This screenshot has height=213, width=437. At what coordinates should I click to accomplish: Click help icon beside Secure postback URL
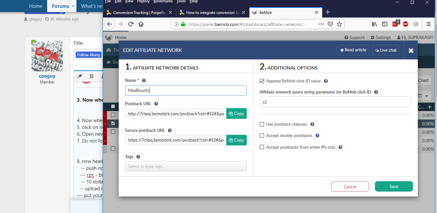[170, 131]
